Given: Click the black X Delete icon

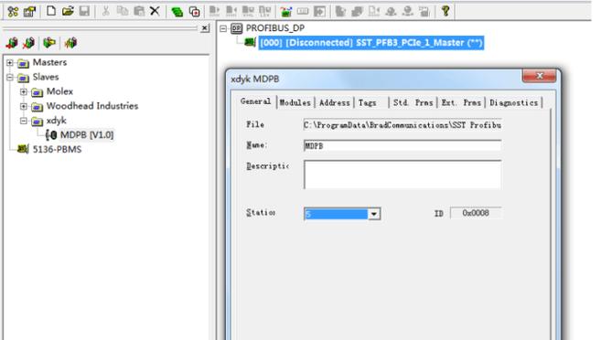Looking at the screenshot, I should click(x=155, y=11).
